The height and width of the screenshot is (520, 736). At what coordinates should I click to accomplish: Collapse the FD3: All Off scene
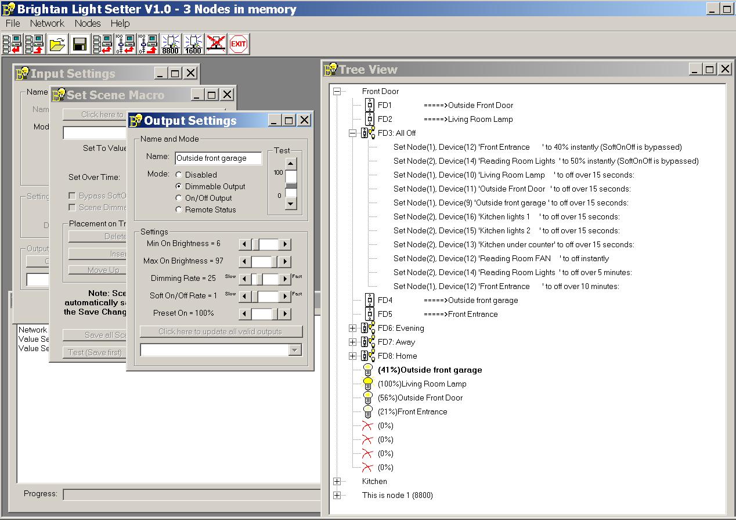pos(352,133)
